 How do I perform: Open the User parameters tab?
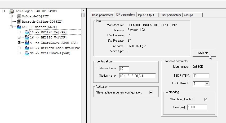(171, 15)
